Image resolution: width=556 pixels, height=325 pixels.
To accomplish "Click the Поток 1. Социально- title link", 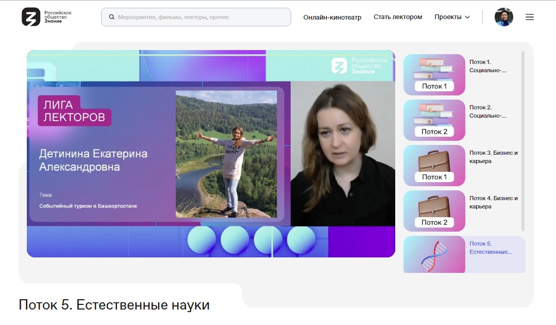I will tap(487, 66).
